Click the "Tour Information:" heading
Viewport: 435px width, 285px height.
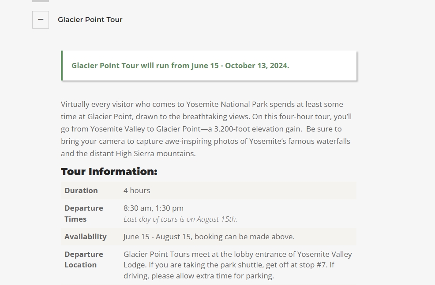(109, 172)
